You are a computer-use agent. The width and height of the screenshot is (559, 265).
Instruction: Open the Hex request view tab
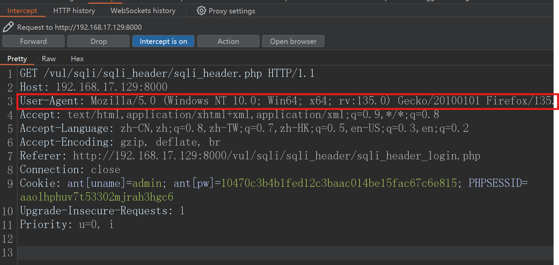77,59
